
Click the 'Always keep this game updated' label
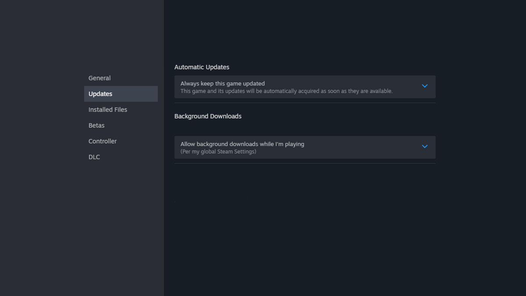tap(223, 83)
